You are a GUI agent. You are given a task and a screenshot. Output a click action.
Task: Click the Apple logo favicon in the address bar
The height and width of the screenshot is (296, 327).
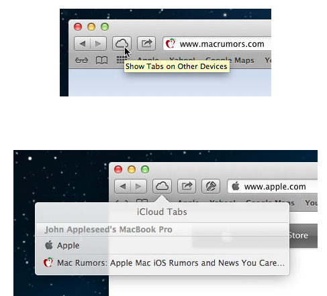[x=236, y=186]
